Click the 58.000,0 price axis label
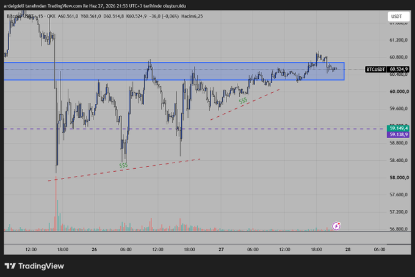The image size is (415, 277). coord(399,177)
